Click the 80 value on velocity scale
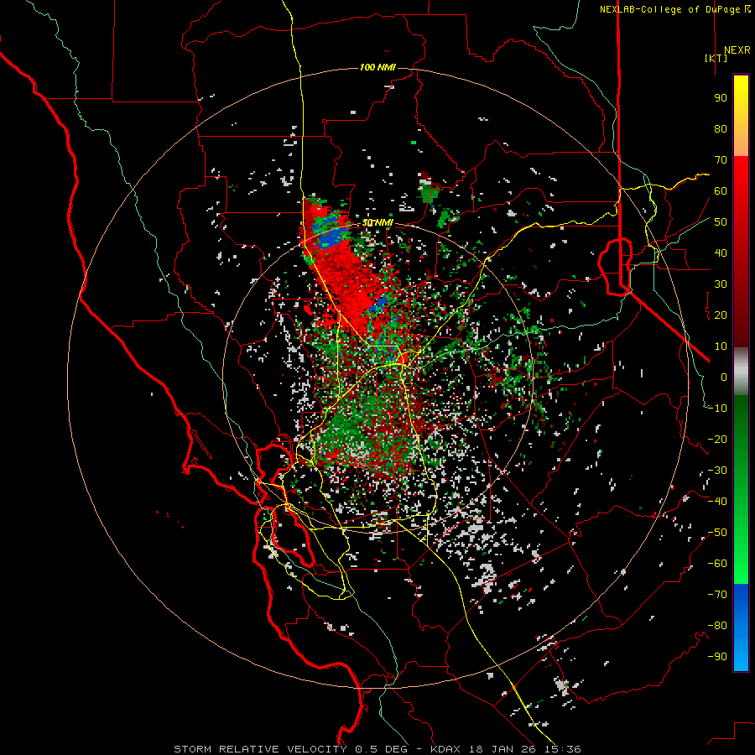The image size is (755, 755). tap(721, 128)
